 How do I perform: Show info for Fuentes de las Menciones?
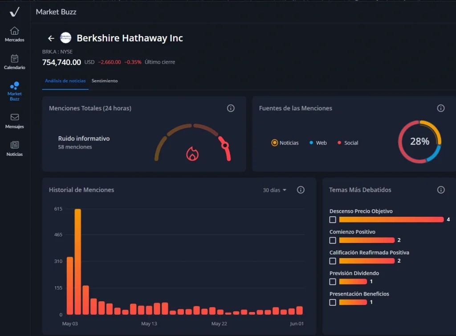(440, 108)
